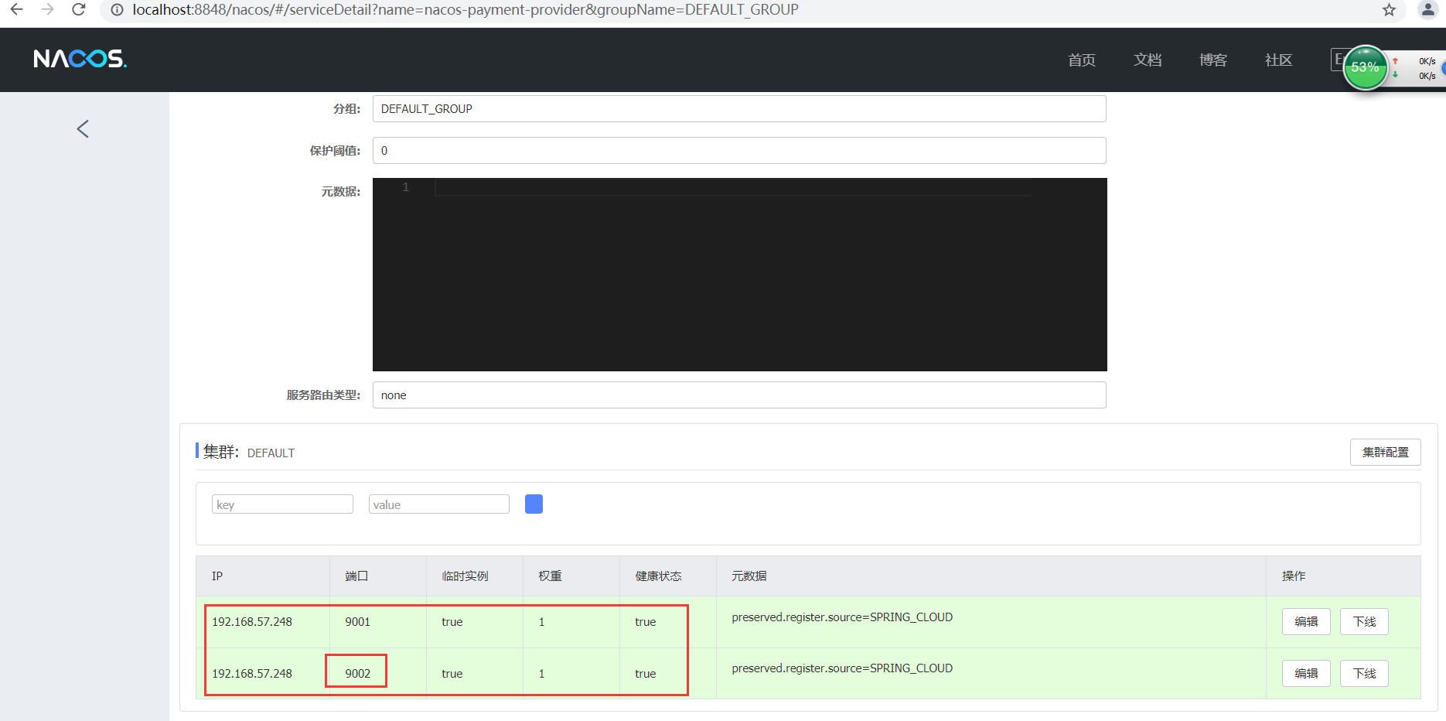Viewport: 1446px width, 721px height.
Task: Click the 健康状态 true value in the 9001 row
Action: click(x=645, y=622)
